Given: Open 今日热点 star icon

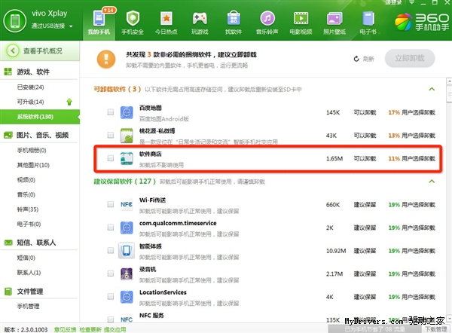Looking at the screenshot, I should pyautogui.click(x=166, y=18).
